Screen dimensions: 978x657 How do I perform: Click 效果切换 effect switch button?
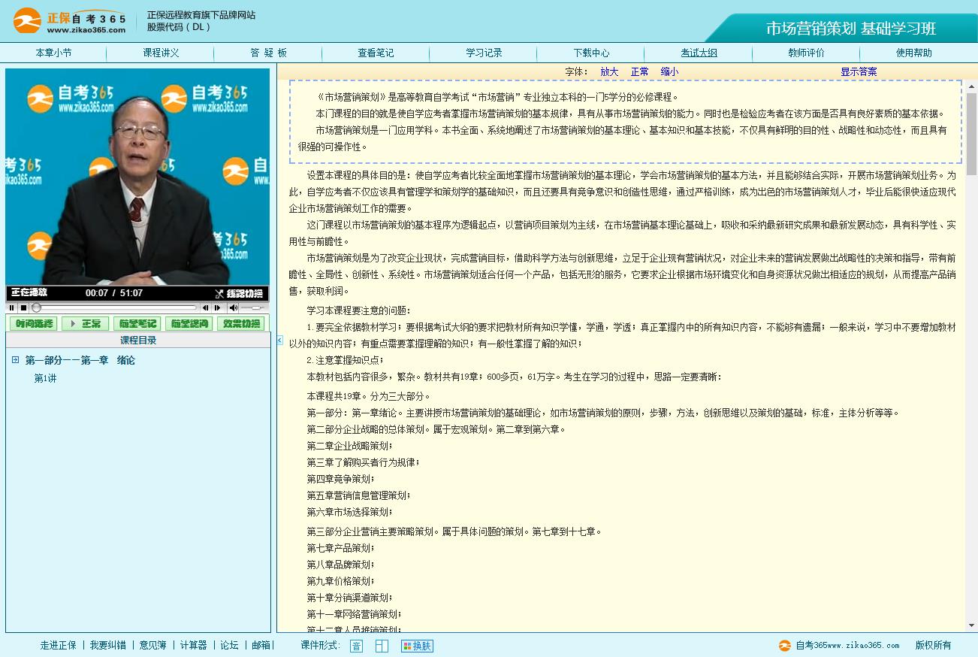click(240, 324)
